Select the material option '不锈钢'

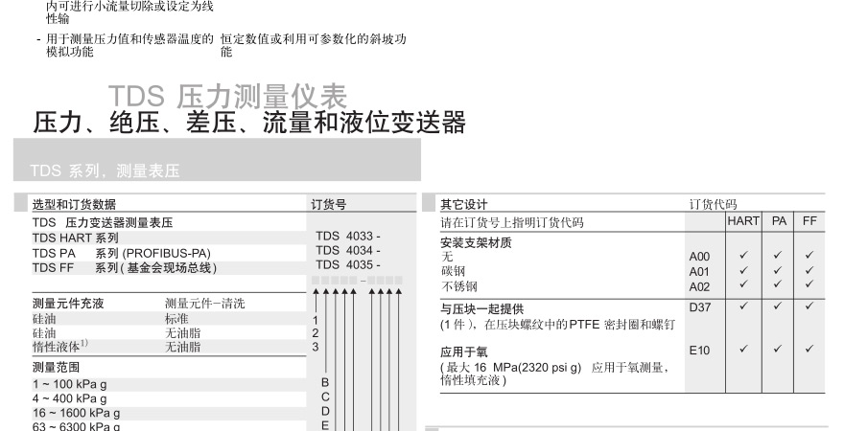(458, 286)
